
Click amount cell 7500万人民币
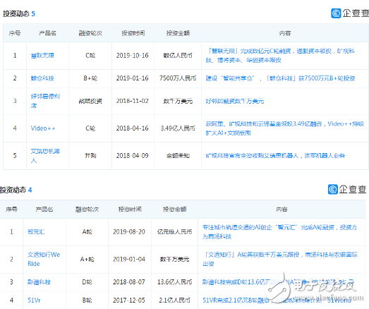(178, 78)
